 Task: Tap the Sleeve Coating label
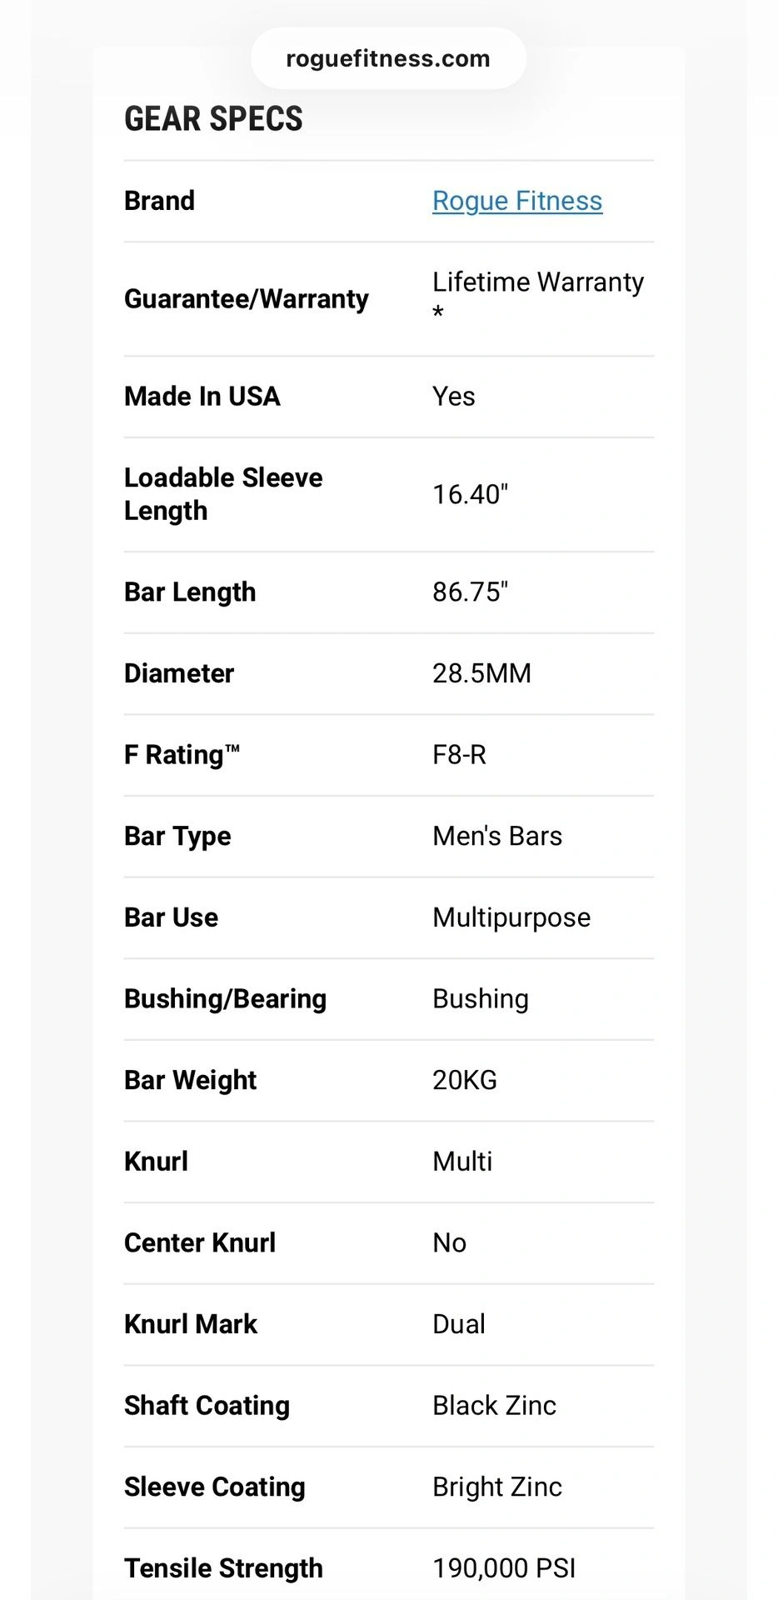point(214,1487)
